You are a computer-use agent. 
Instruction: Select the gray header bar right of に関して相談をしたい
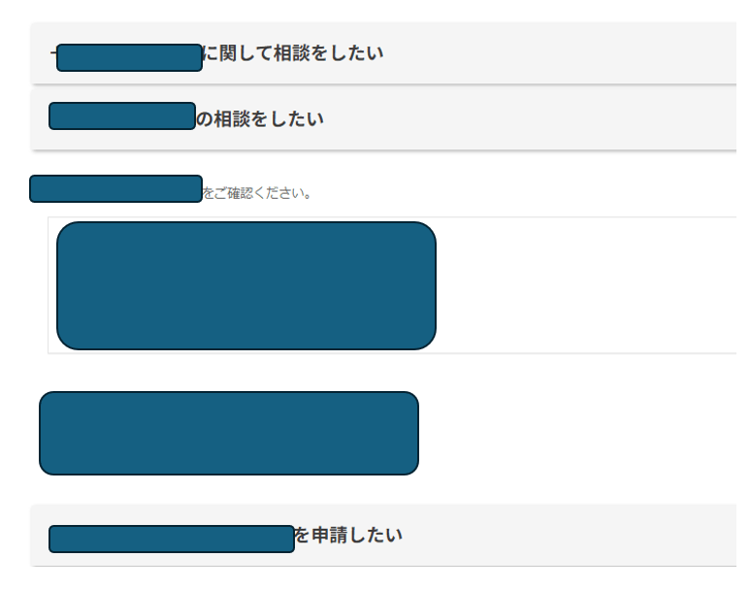(561, 52)
